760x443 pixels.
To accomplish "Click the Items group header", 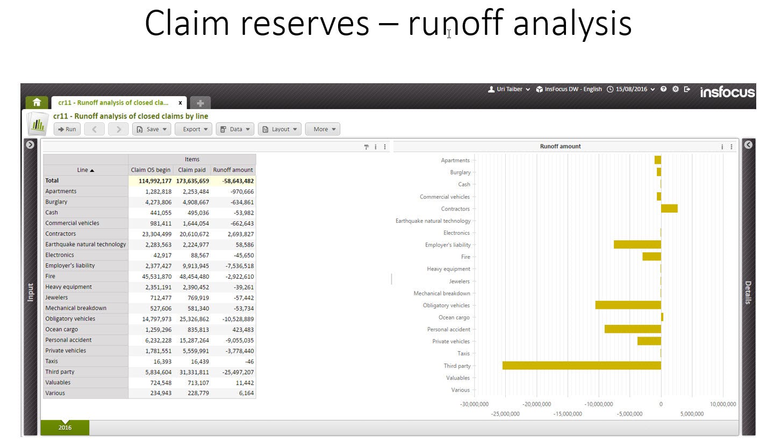I will point(192,159).
